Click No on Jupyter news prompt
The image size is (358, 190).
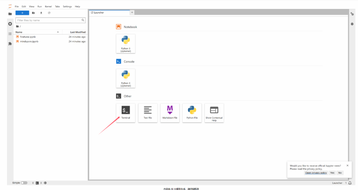(x=340, y=173)
